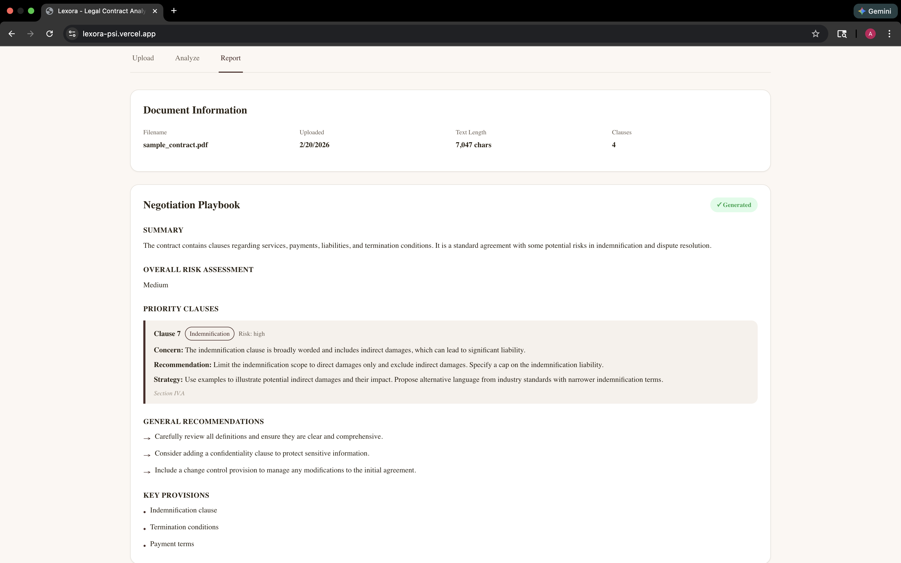
Task: Click the Indemnification clause tag
Action: point(209,334)
